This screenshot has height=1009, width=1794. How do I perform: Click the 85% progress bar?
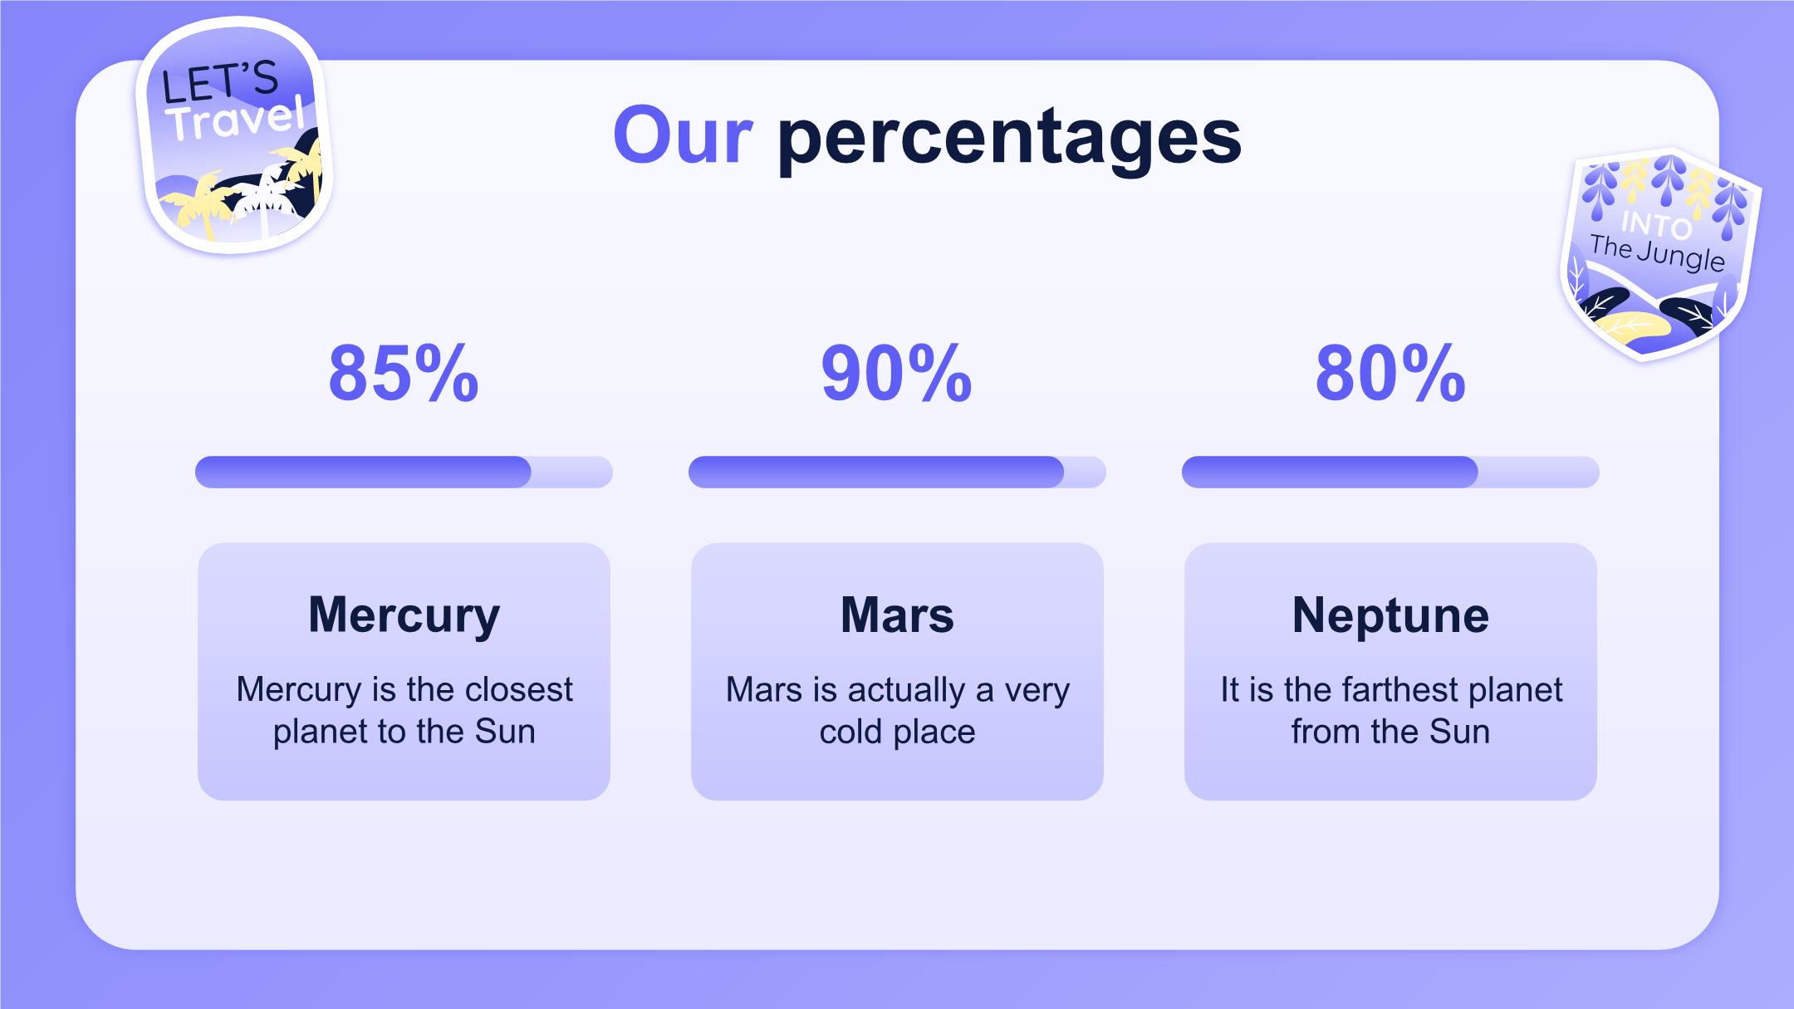click(x=404, y=472)
